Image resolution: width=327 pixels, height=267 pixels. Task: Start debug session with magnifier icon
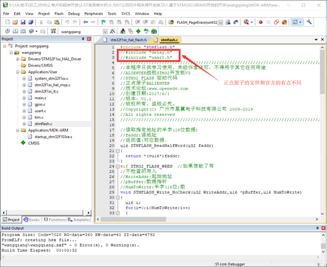pyautogui.click(x=245, y=22)
